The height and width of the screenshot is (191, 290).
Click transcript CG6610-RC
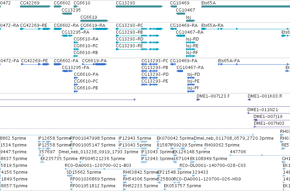pos(76,49)
